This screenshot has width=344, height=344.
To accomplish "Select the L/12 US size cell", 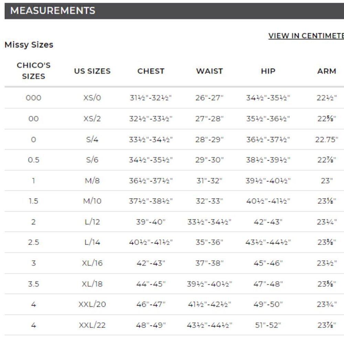I will [x=92, y=222].
